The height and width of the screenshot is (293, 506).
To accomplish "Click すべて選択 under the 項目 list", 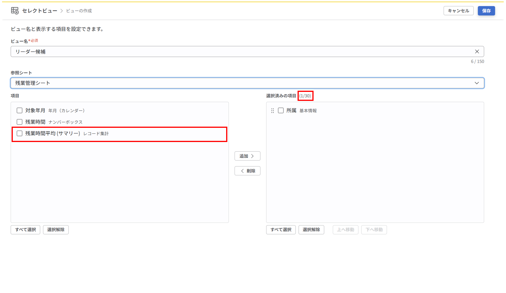I will (26, 230).
